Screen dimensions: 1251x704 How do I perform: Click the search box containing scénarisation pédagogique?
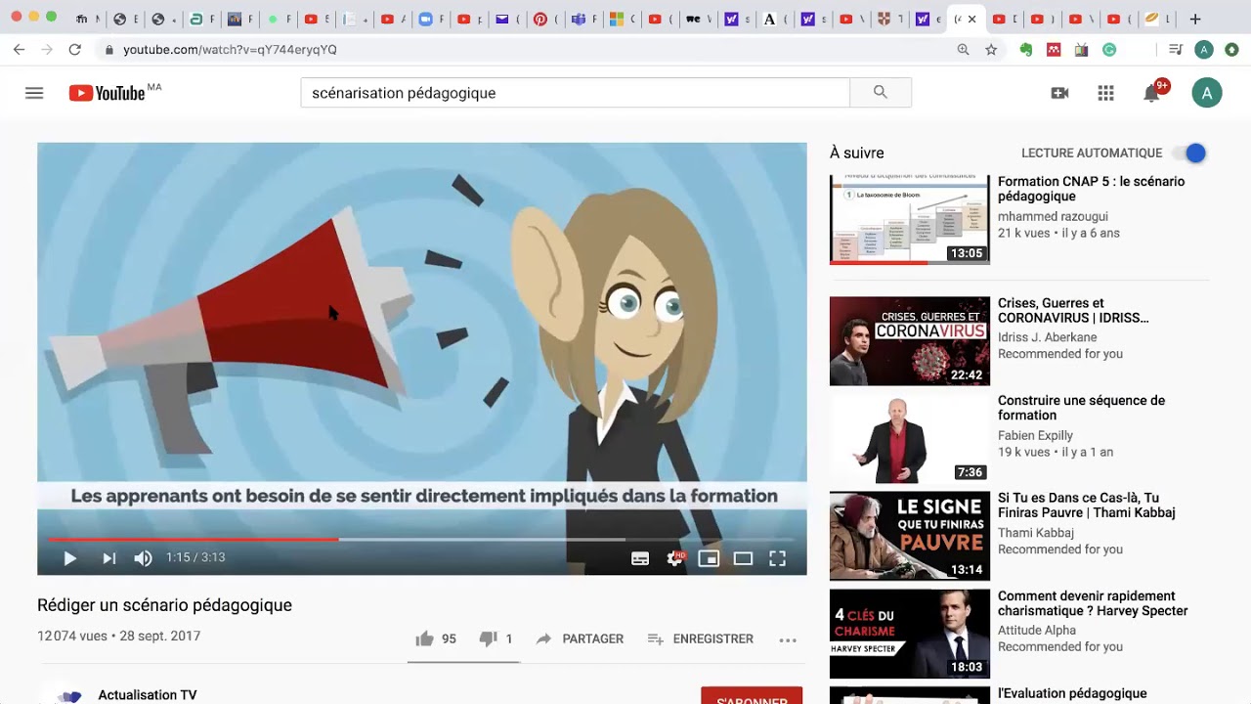pyautogui.click(x=576, y=93)
